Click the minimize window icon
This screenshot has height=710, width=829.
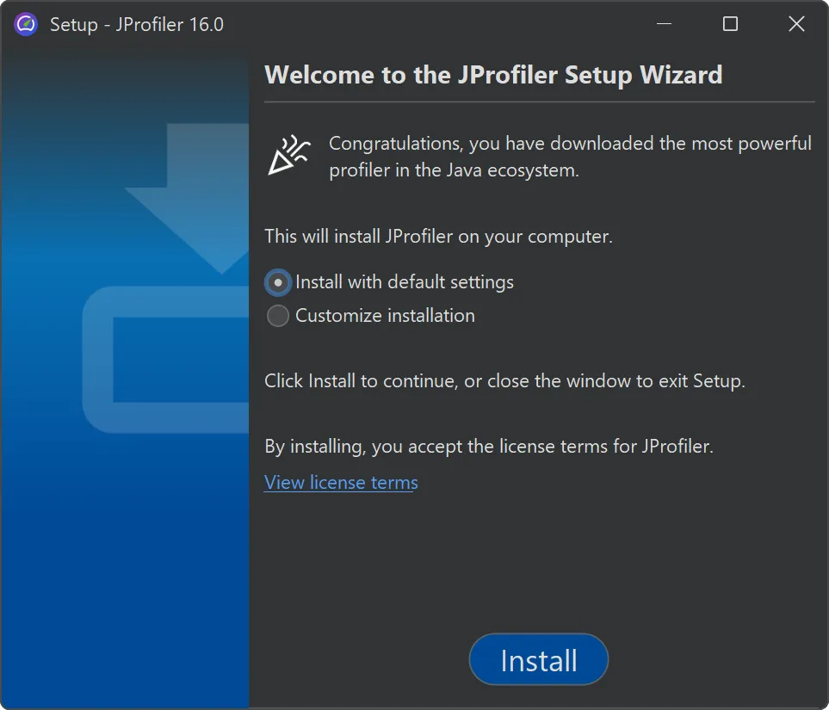click(663, 23)
